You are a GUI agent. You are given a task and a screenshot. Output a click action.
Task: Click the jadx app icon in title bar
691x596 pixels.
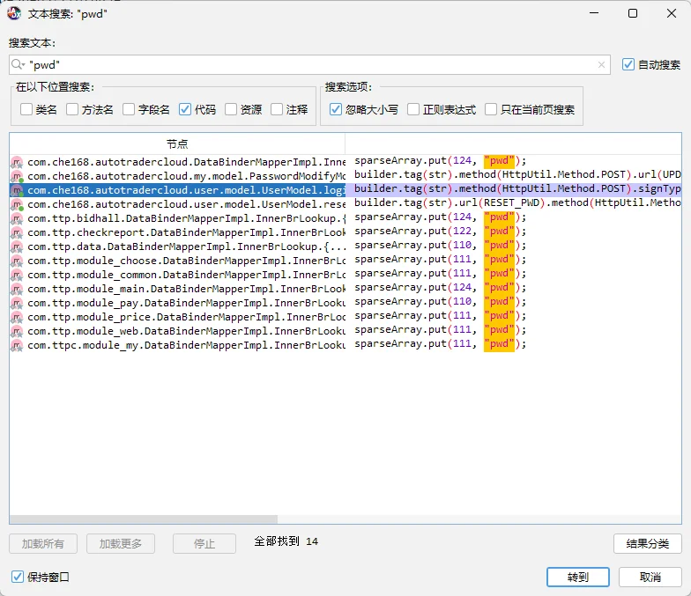point(14,13)
